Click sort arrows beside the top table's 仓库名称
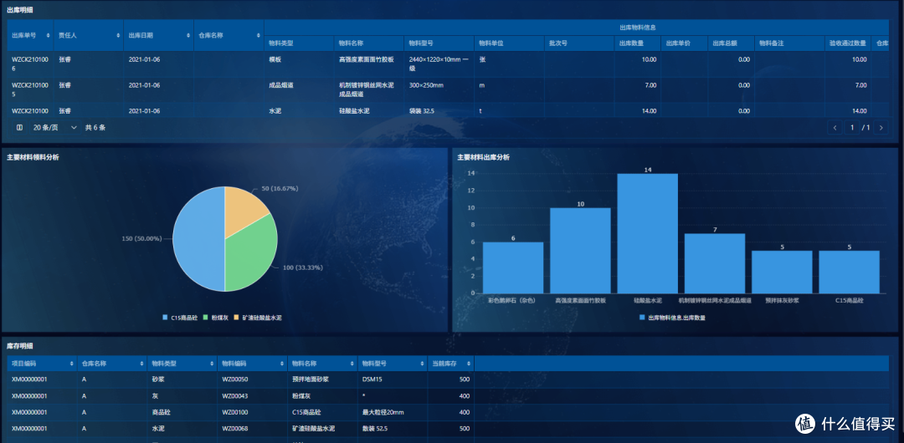The height and width of the screenshot is (443, 904). pyautogui.click(x=259, y=35)
